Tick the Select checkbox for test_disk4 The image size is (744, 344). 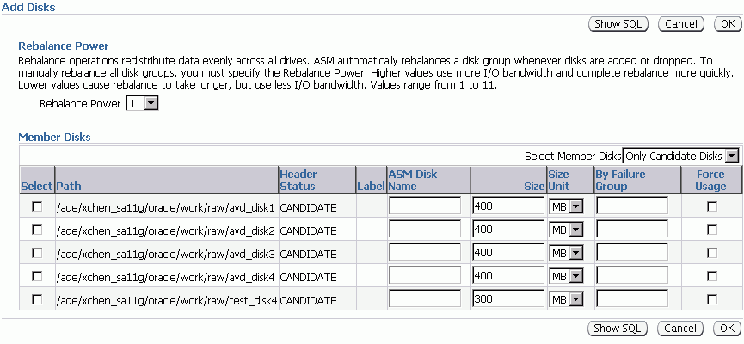(x=36, y=299)
